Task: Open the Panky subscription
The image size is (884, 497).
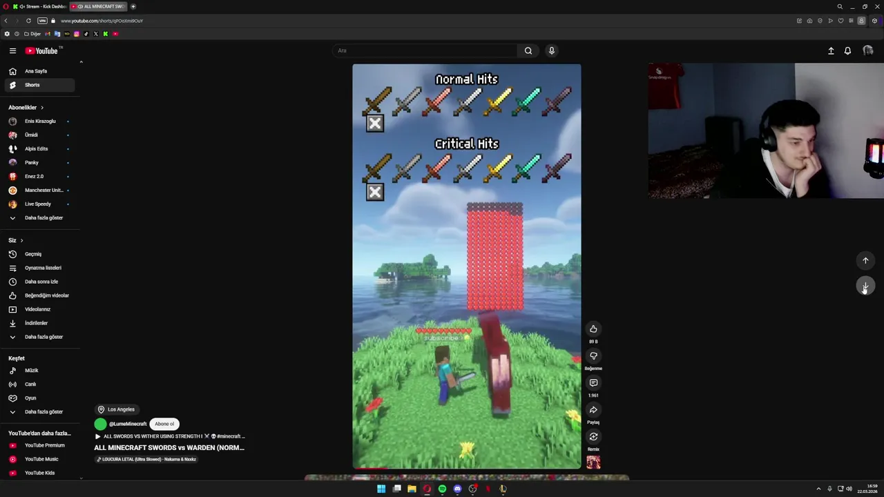Action: (x=40, y=163)
